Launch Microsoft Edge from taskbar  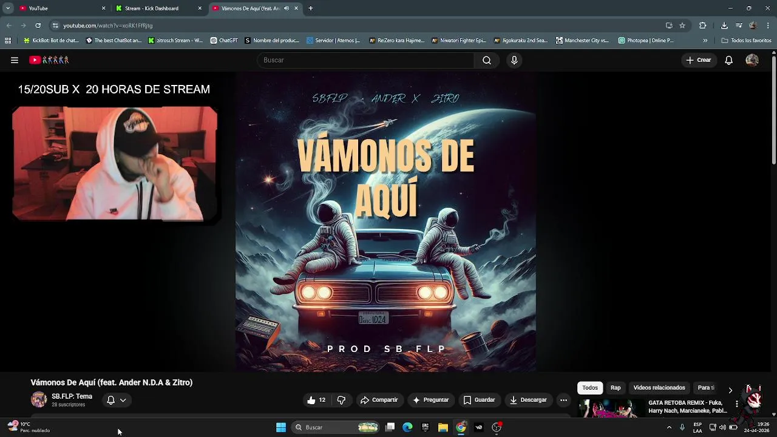pos(407,427)
